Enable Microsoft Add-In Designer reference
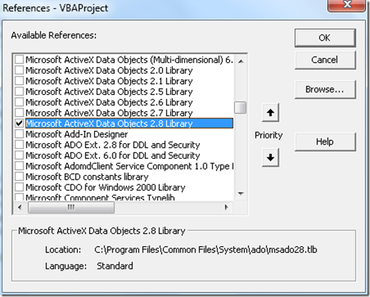370x297 pixels. coord(20,134)
